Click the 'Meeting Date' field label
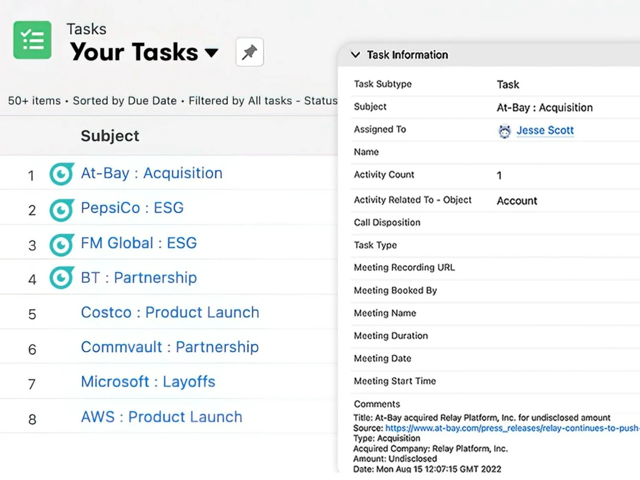Screen dimensions: 640x480 click(383, 358)
